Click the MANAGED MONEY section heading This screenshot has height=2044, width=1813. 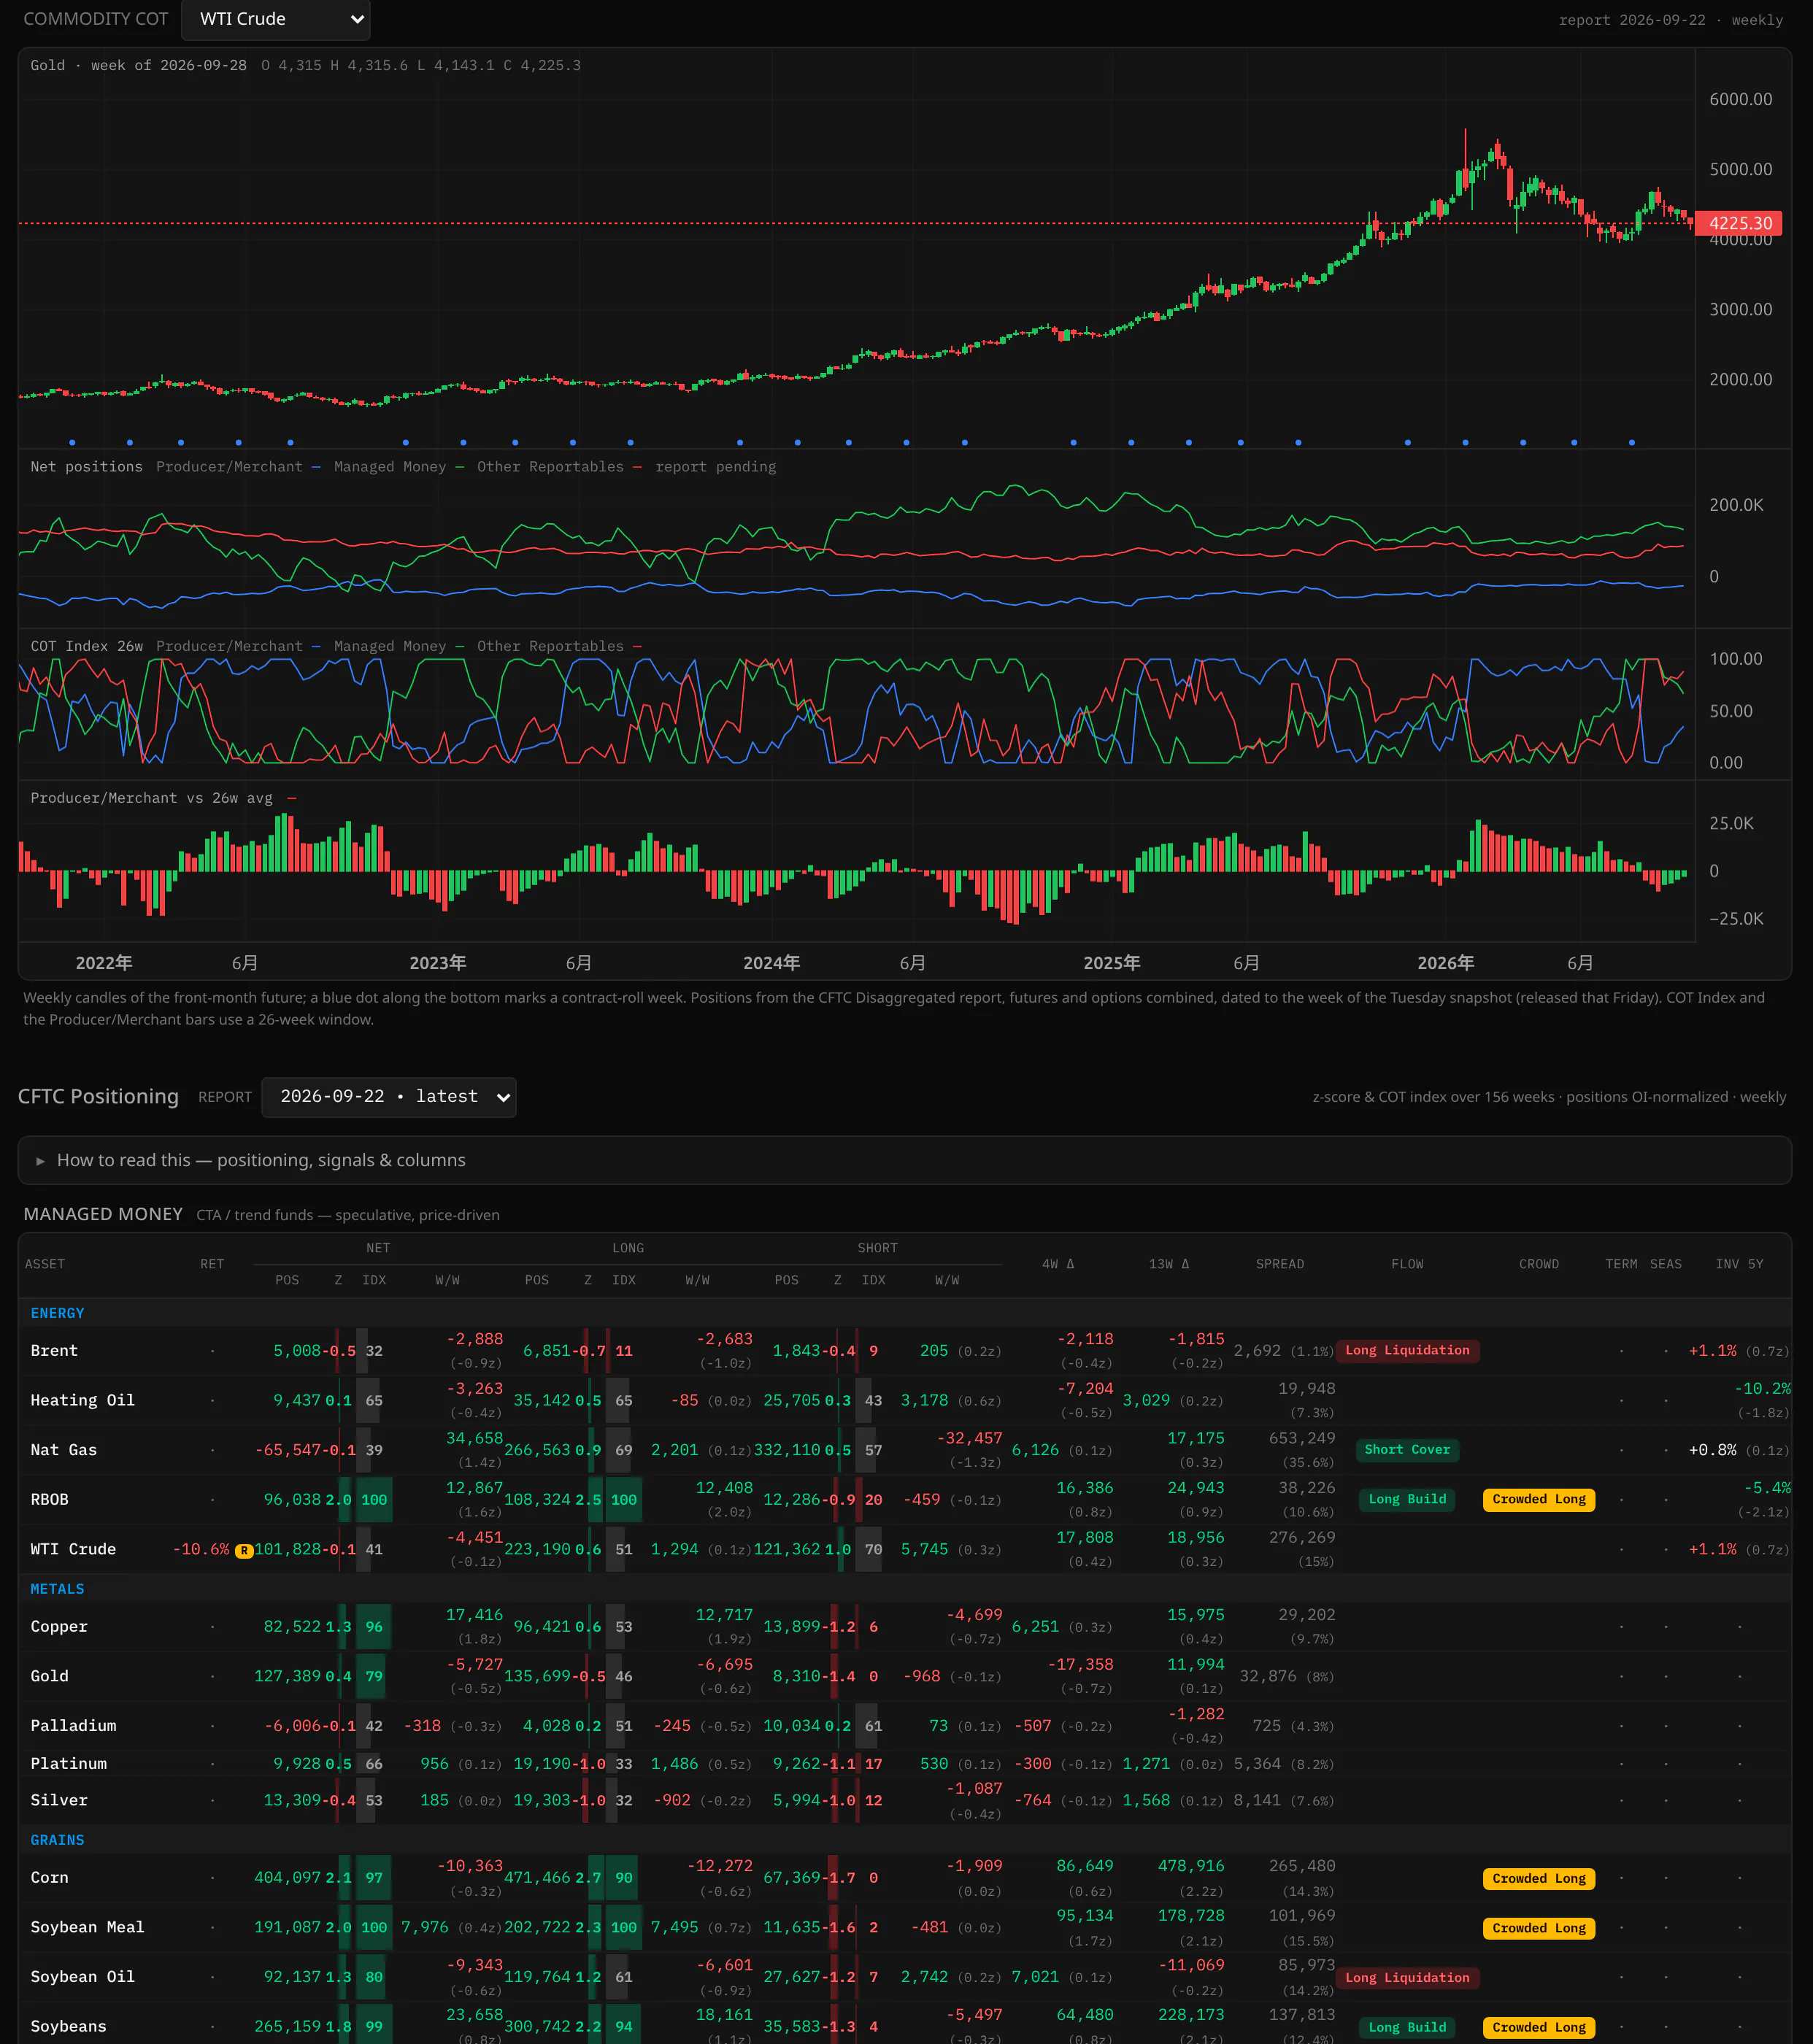tap(103, 1214)
